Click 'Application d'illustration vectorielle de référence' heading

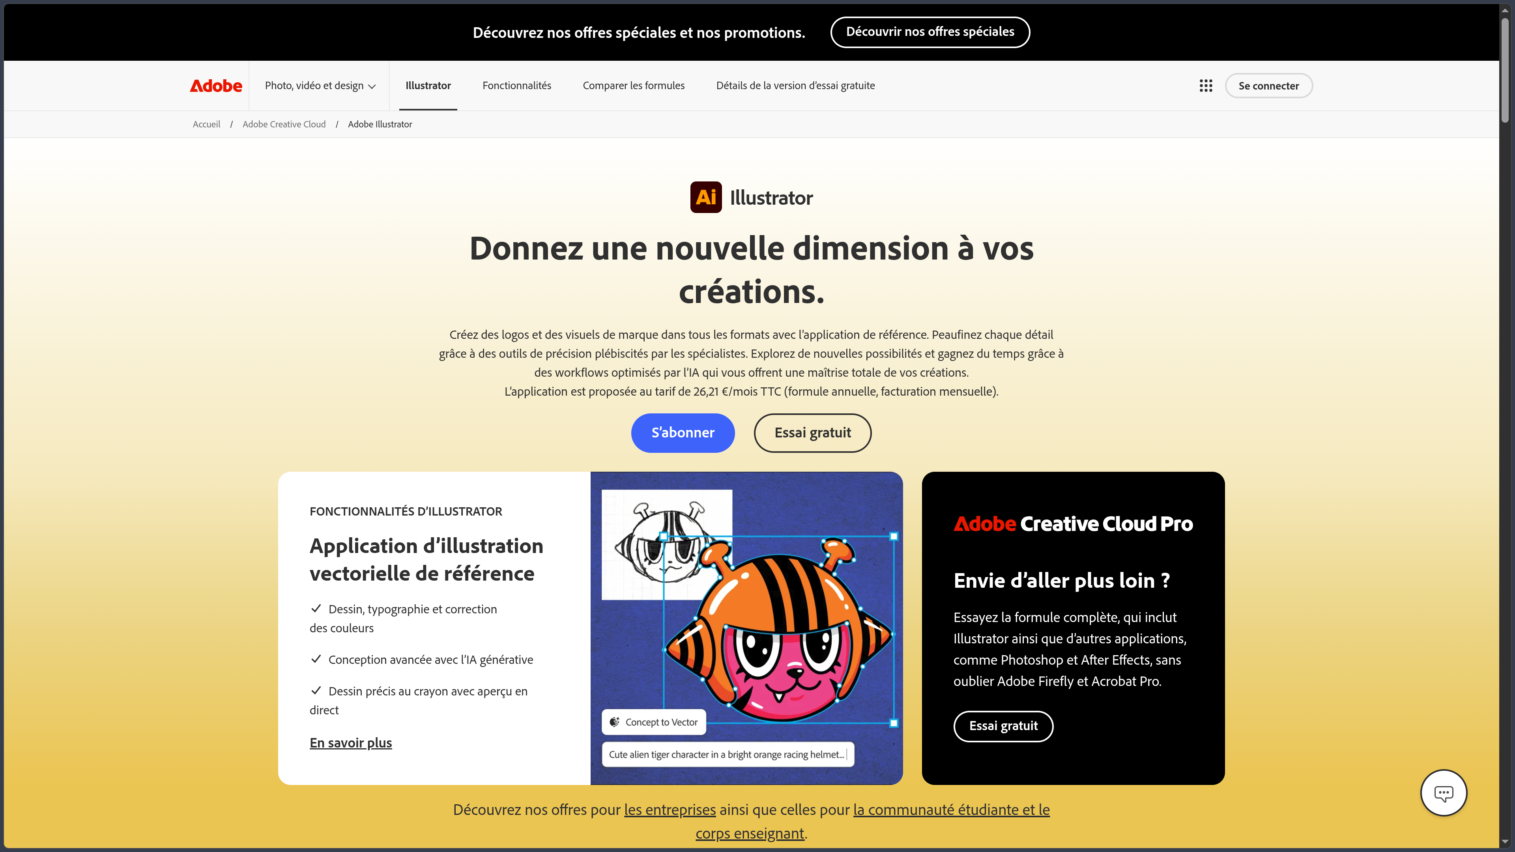coord(426,559)
